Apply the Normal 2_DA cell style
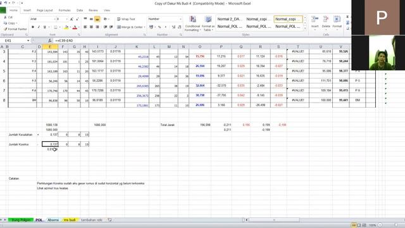 pos(230,19)
